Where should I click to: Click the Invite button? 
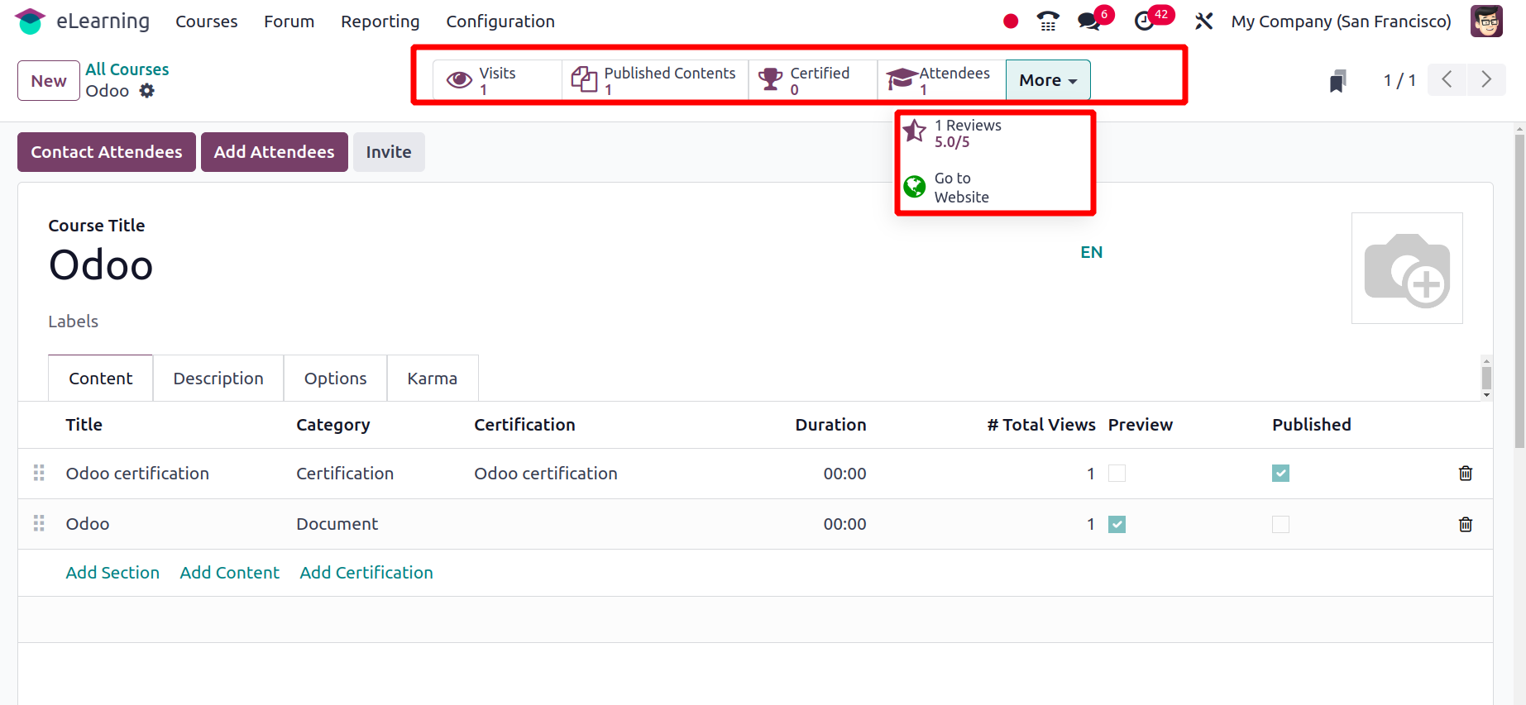tap(389, 152)
